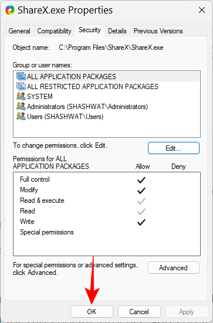Open the Details tab

pos(117,31)
